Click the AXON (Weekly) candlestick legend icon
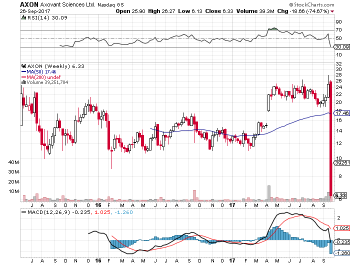Viewport: 350px width, 265px height. [x=22, y=65]
